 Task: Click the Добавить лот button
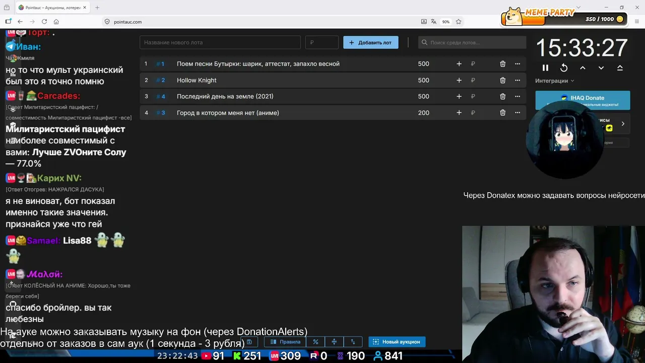coord(370,42)
